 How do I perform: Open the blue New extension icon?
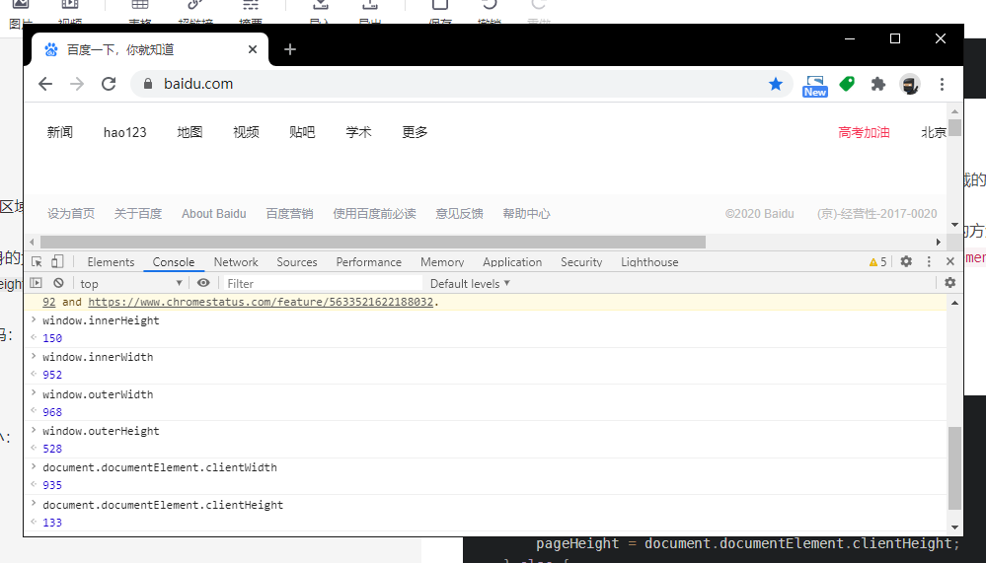815,86
